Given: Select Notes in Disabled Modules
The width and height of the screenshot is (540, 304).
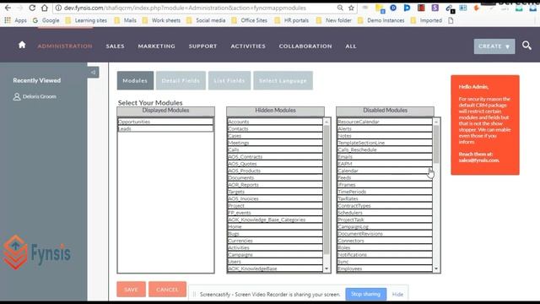Looking at the screenshot, I should coord(385,136).
